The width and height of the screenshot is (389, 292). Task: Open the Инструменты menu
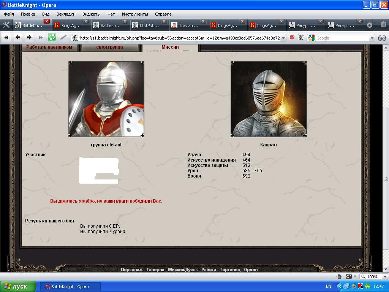point(135,14)
